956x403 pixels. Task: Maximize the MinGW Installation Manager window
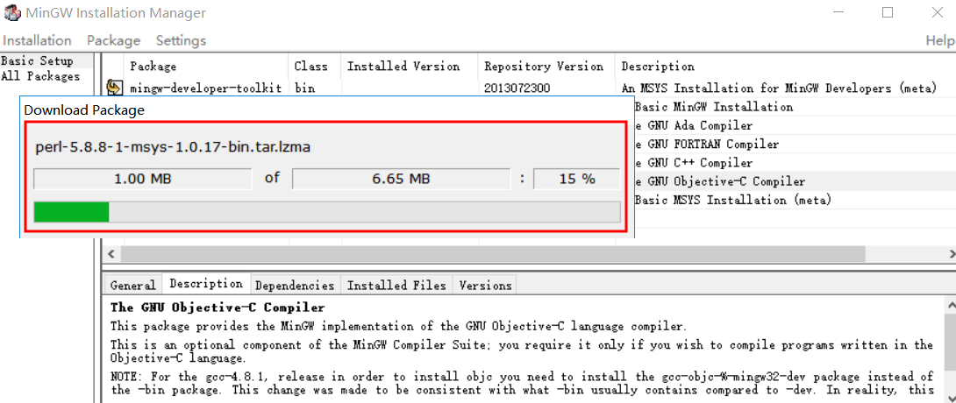click(888, 12)
